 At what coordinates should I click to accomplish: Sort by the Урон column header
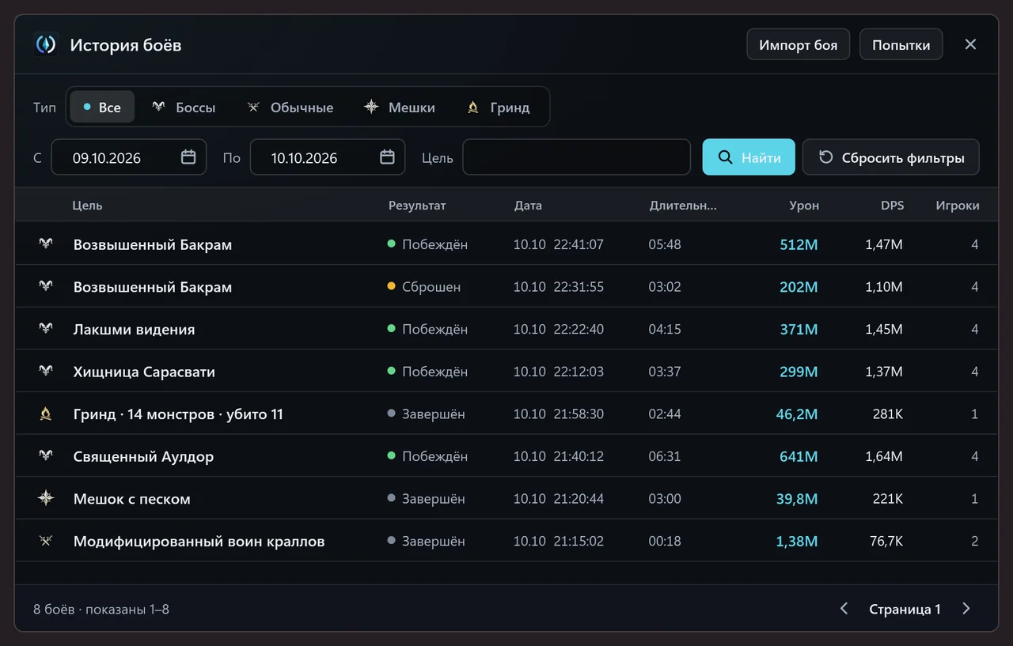[804, 206]
